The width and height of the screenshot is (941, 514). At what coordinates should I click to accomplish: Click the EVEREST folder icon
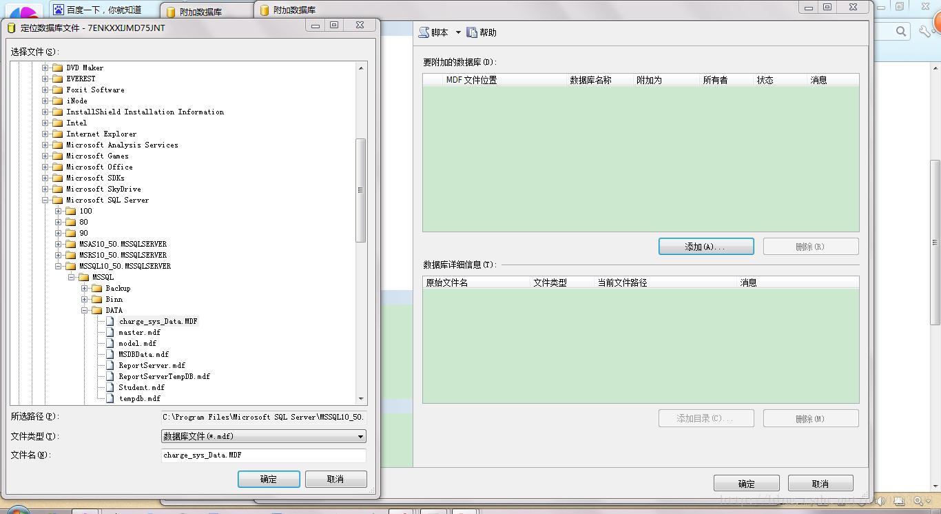[58, 79]
